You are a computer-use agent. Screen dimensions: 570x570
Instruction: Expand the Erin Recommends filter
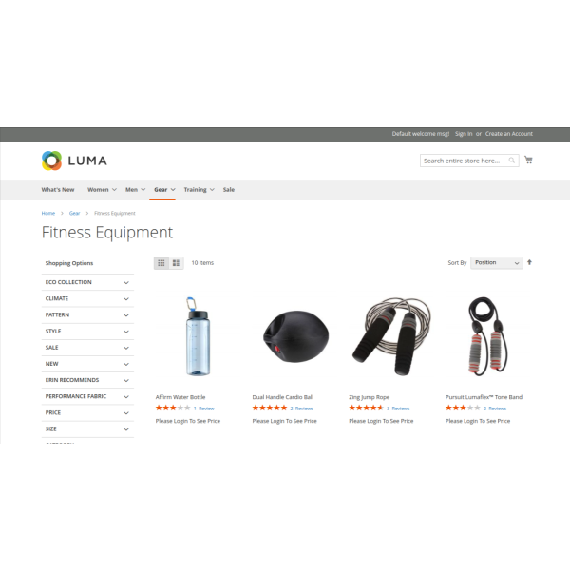87,380
